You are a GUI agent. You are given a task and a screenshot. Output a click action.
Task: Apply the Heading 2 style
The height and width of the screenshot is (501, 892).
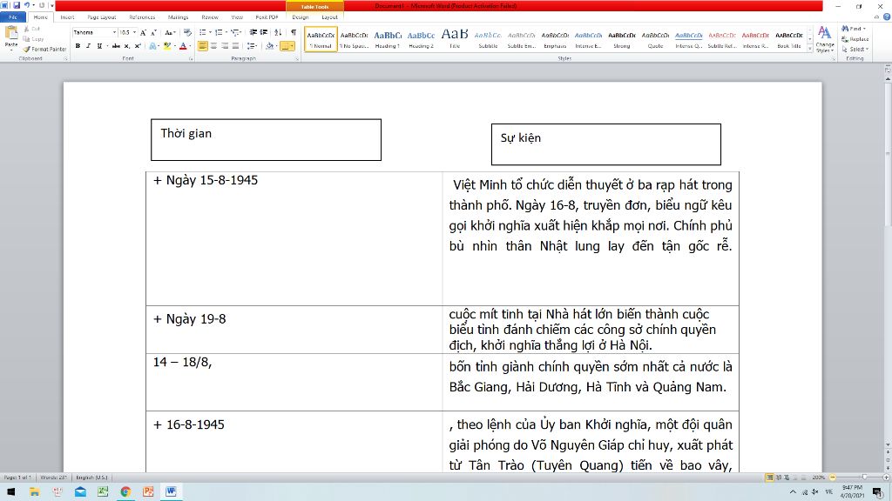421,39
